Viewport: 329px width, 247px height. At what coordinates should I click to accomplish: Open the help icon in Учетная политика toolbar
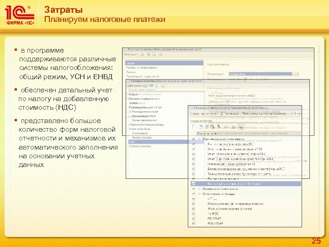(160, 54)
